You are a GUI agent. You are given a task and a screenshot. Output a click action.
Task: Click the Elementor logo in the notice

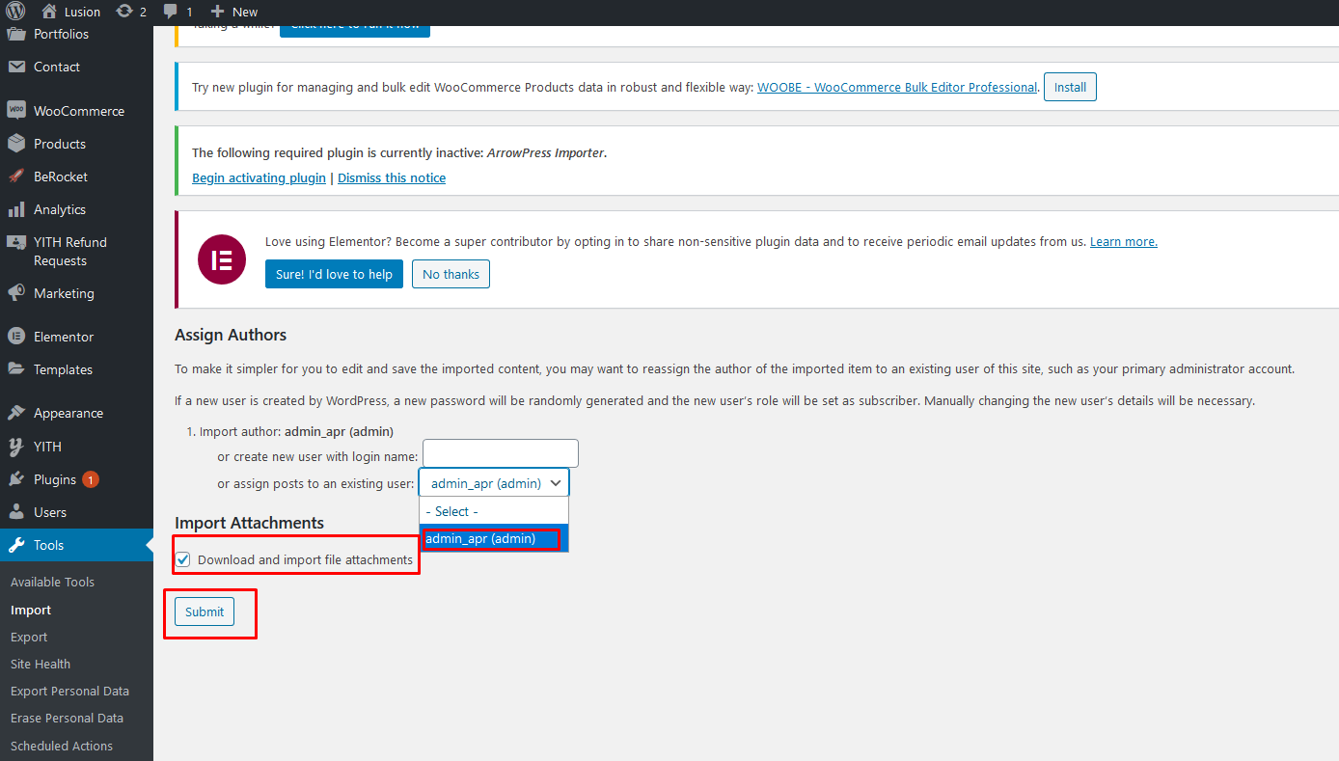222,260
